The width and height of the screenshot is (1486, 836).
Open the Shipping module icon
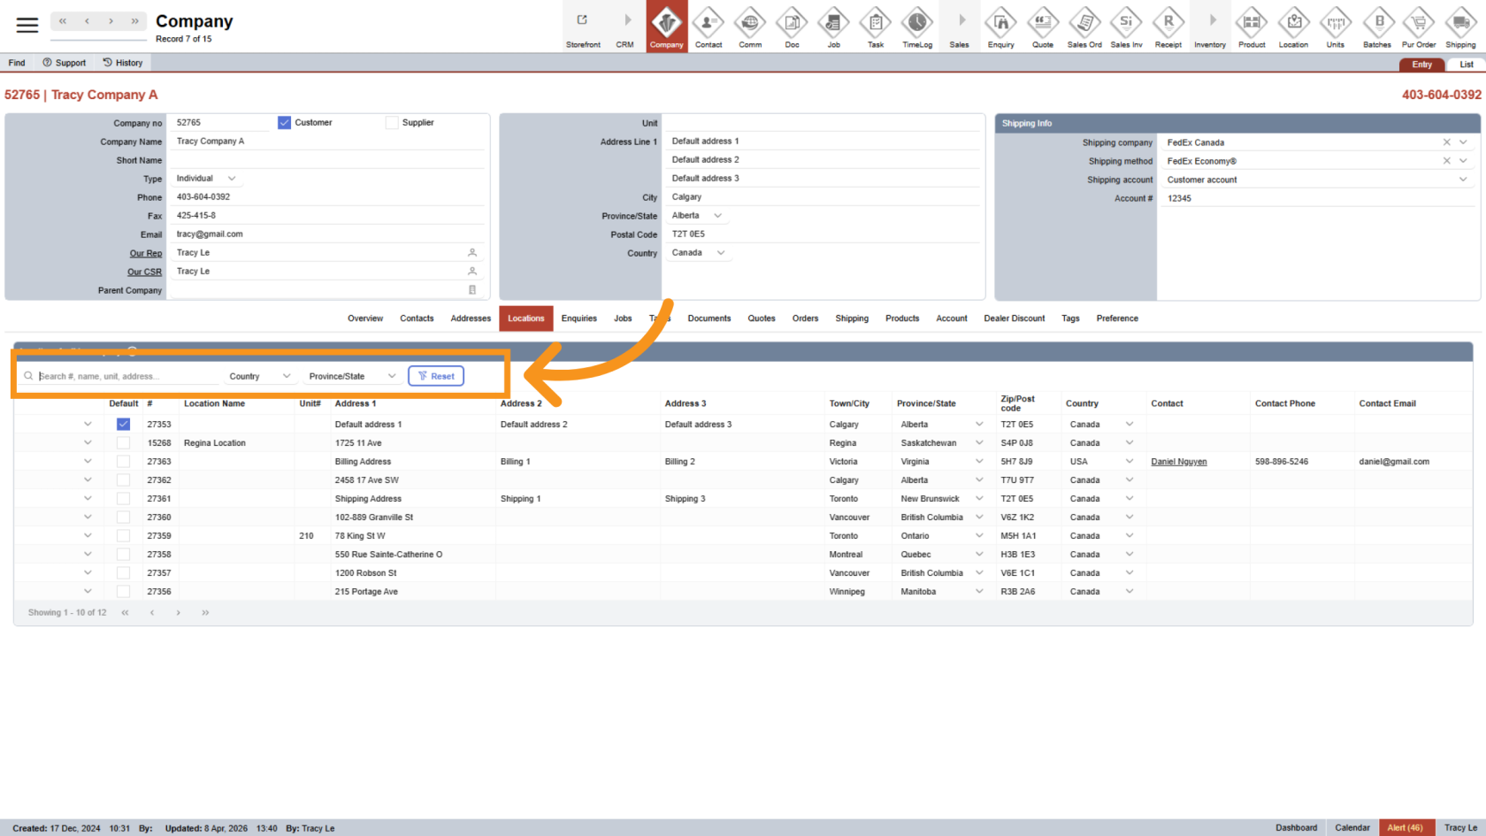click(x=1460, y=27)
